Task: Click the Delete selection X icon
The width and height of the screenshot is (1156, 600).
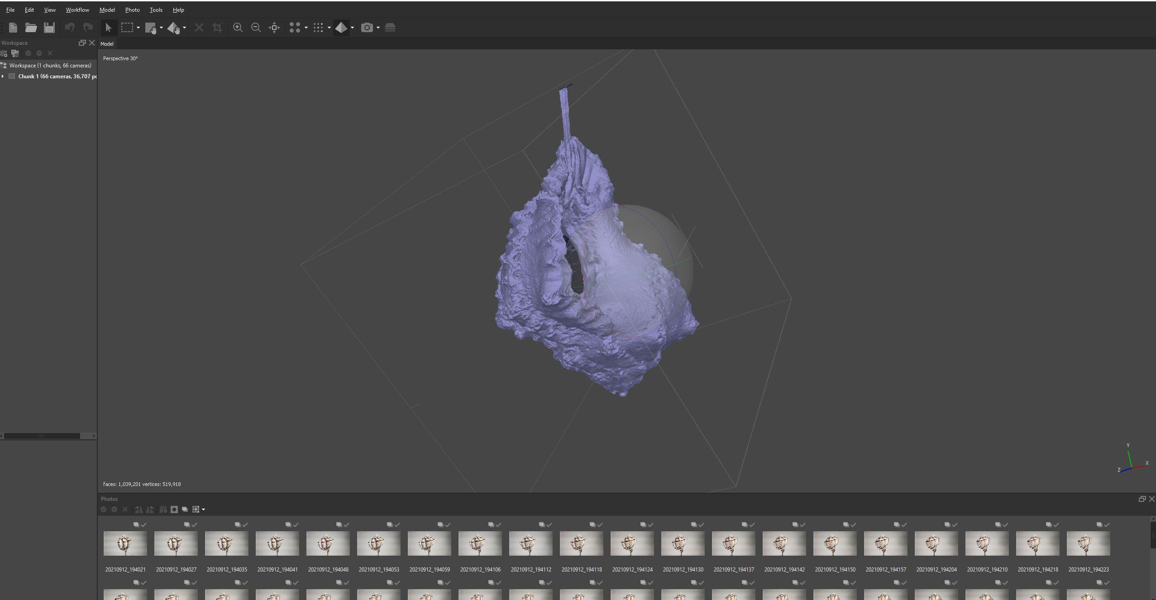Action: pyautogui.click(x=199, y=28)
